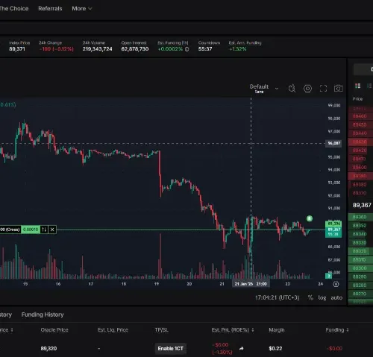Open the Referrals page
373x357 pixels.
coord(50,8)
